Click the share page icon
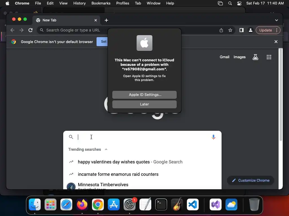 221,30
